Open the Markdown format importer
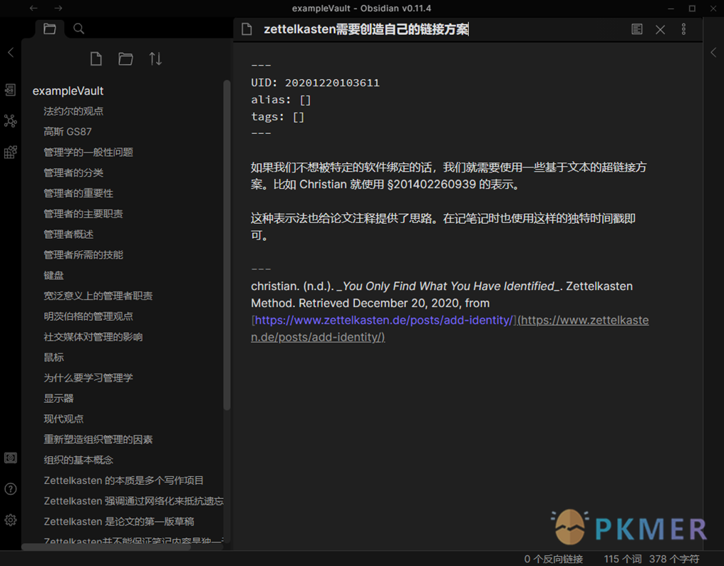The image size is (724, 566). tap(10, 152)
